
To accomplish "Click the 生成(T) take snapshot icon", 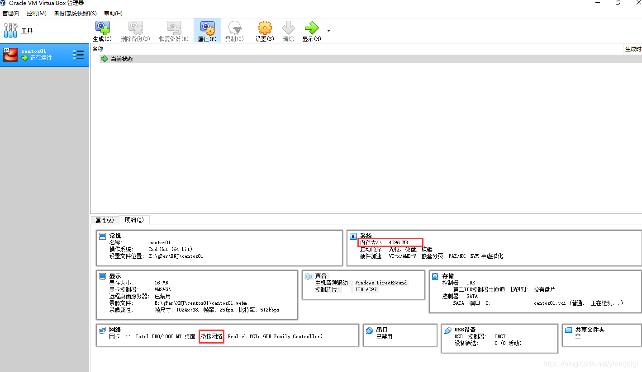I will pos(103,28).
